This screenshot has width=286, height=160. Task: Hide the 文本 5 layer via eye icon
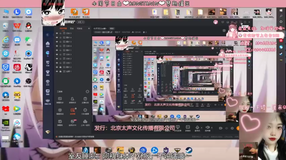[57, 33]
